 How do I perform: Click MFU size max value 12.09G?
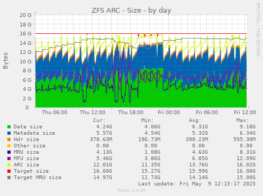[246, 158]
